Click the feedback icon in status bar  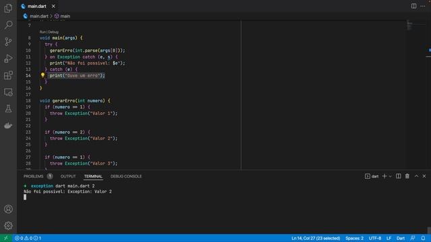[x=413, y=238]
